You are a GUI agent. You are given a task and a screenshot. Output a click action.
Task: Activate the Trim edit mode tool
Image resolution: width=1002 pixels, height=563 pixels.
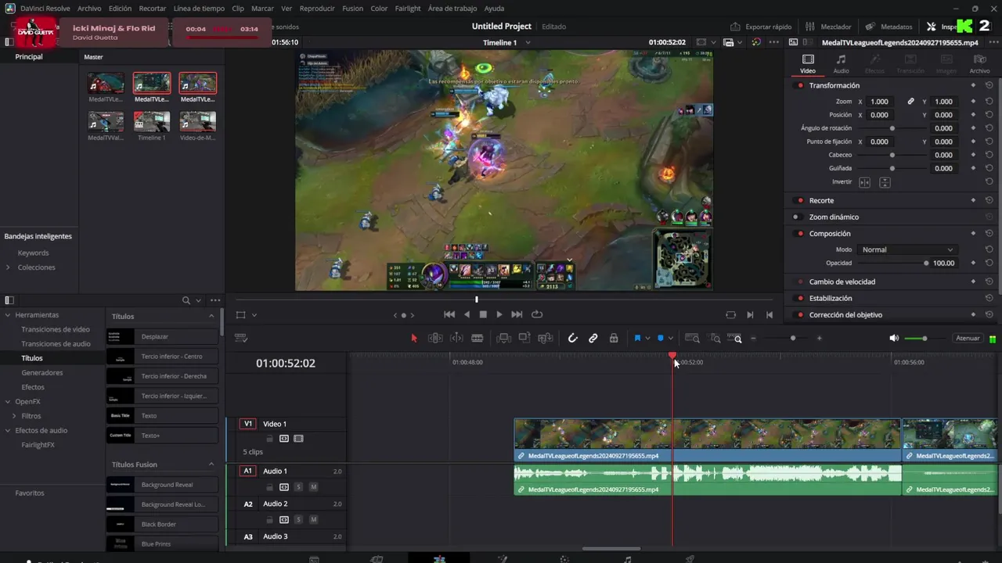(435, 338)
